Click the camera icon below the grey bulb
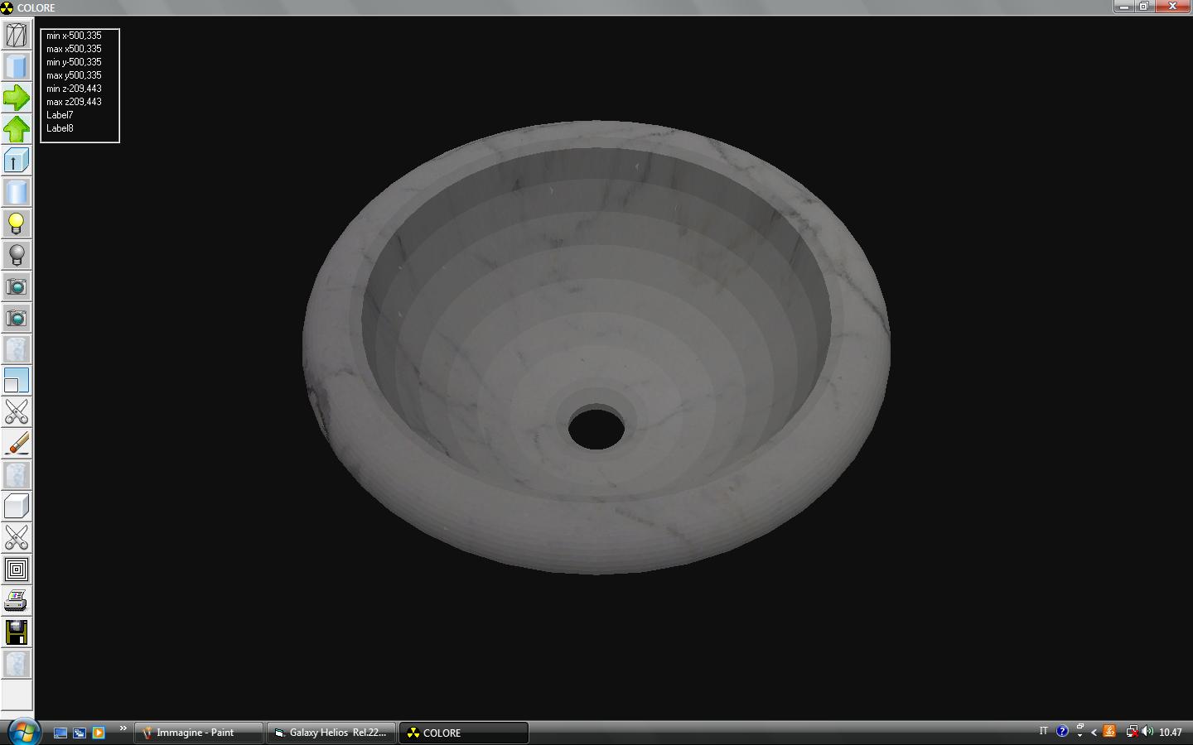This screenshot has width=1193, height=745. point(17,286)
